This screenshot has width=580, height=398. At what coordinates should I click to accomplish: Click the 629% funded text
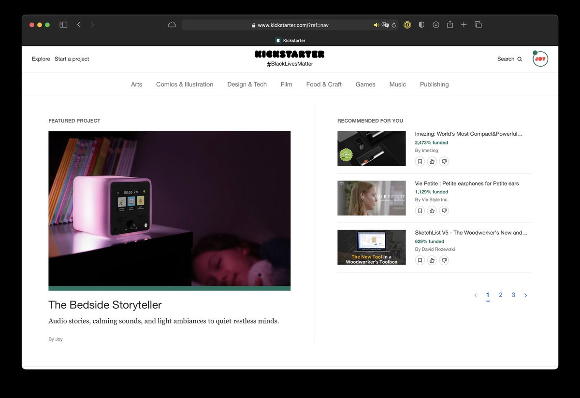pyautogui.click(x=429, y=242)
